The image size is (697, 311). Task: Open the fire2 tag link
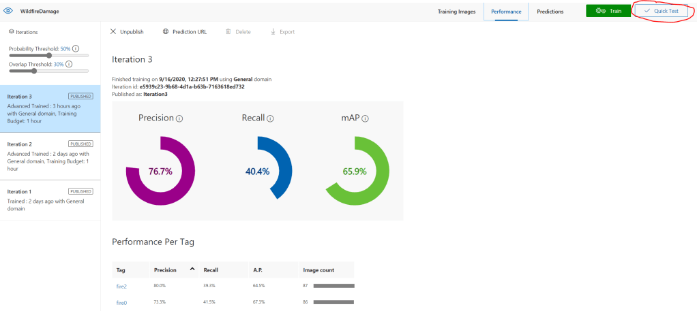(122, 286)
